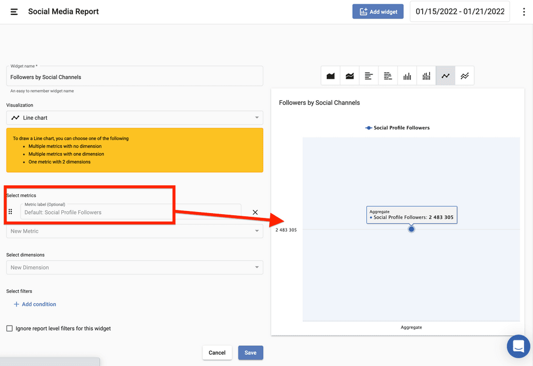Choose the horizontal bar chart icon

(x=369, y=76)
